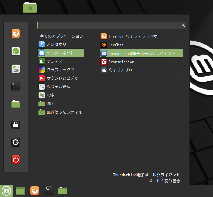Launch Transmission from the app list
Image resolution: width=213 pixels, height=197 pixels.
coord(141,62)
